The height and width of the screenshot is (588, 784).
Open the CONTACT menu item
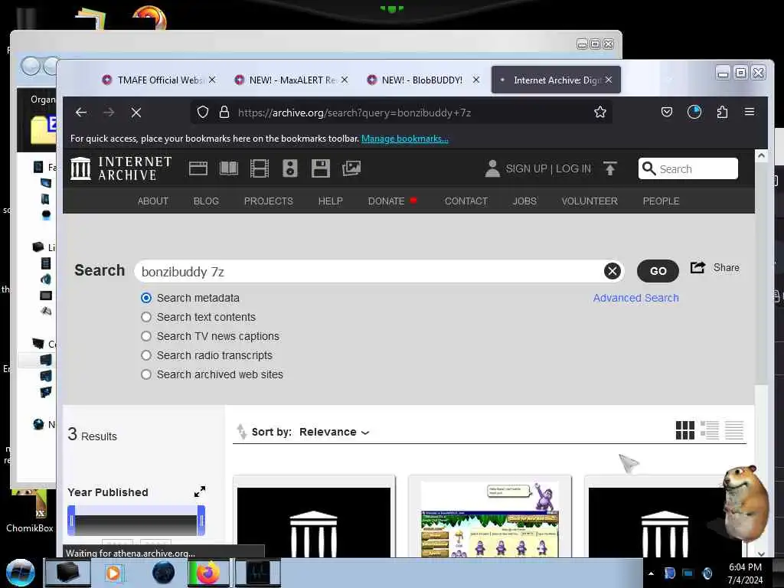coord(466,201)
